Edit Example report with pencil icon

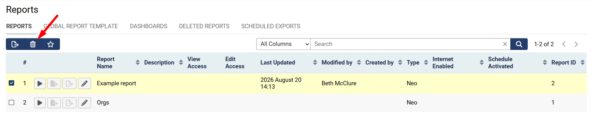[84, 83]
